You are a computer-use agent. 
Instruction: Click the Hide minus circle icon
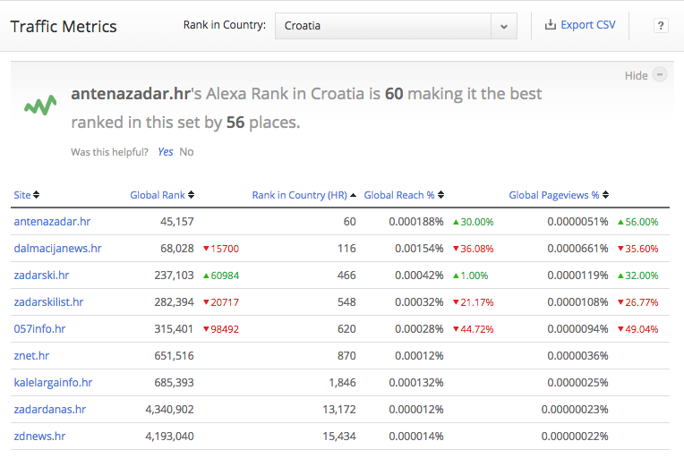(x=660, y=75)
